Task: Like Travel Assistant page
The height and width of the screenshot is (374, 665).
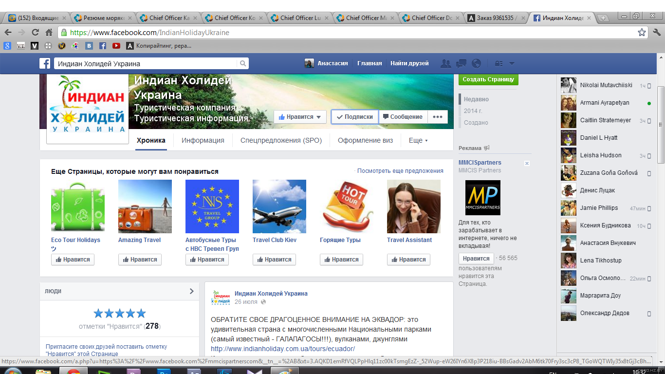Action: (408, 260)
